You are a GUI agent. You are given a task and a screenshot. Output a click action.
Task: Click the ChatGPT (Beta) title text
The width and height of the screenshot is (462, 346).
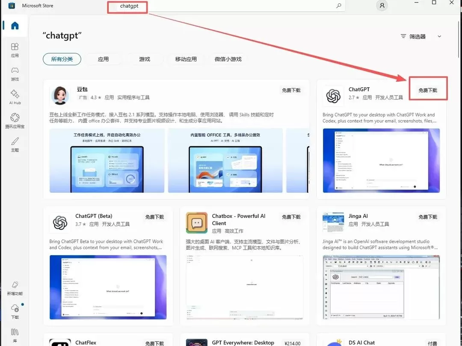click(x=94, y=216)
